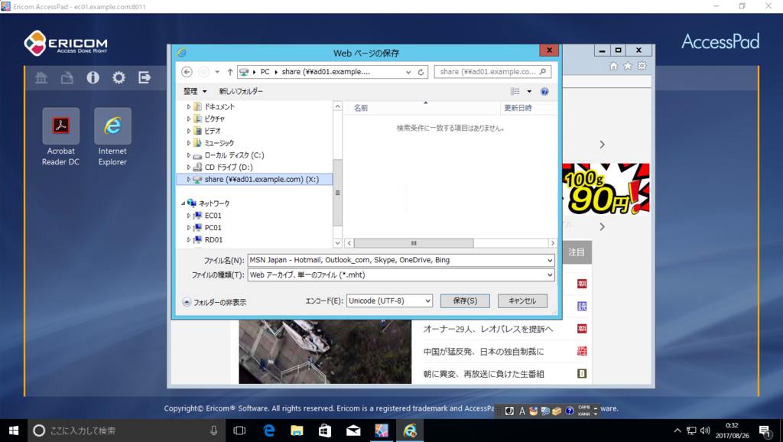
Task: Click 新しいフォルダー in the toolbar
Action: (242, 92)
